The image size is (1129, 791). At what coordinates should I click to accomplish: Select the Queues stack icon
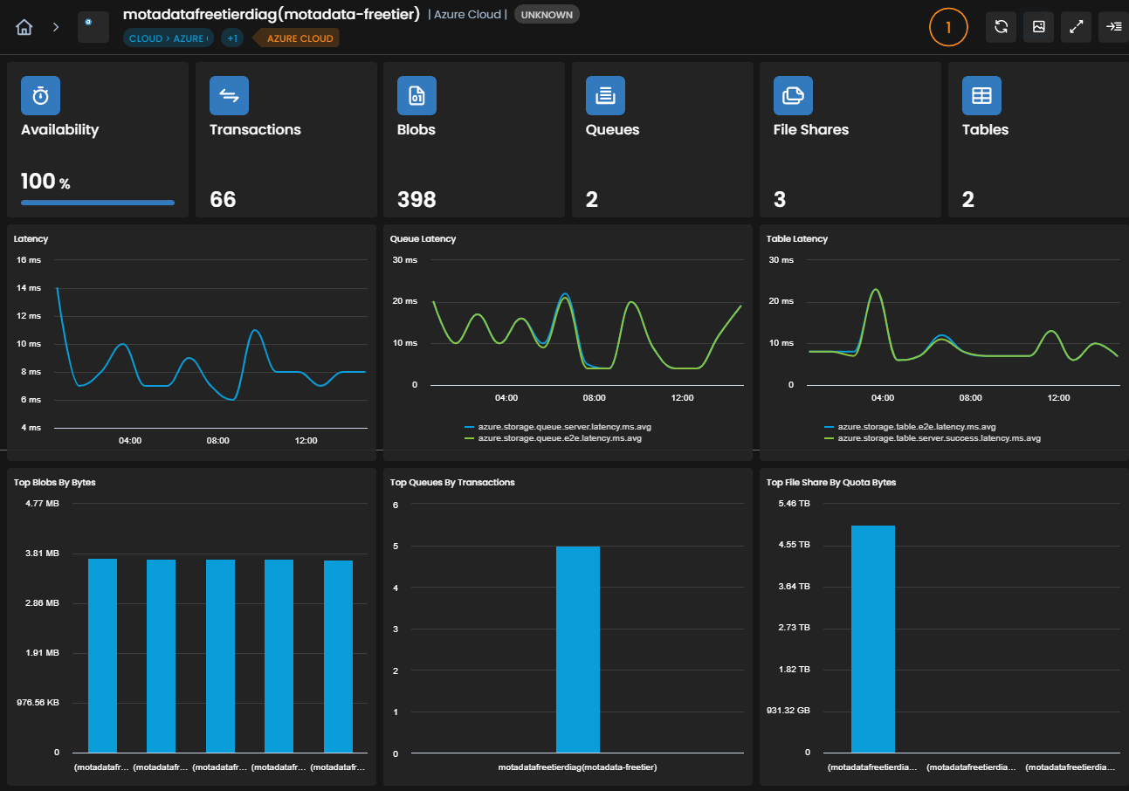tap(605, 96)
